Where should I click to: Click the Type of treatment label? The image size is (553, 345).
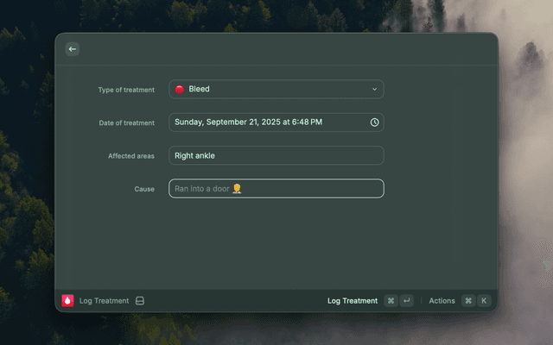(126, 90)
